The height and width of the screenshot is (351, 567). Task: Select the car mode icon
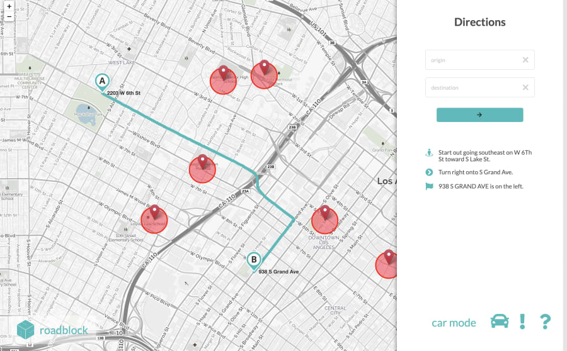(x=500, y=321)
